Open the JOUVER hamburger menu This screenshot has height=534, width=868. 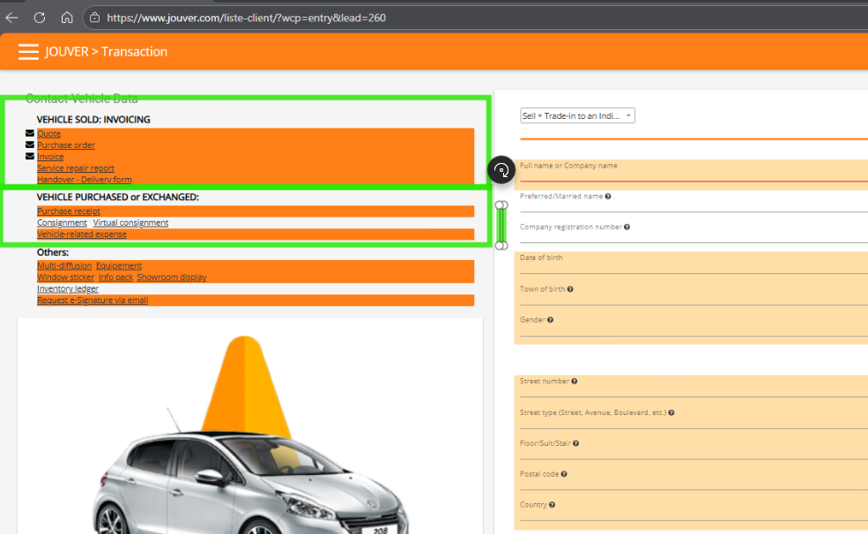(x=28, y=51)
